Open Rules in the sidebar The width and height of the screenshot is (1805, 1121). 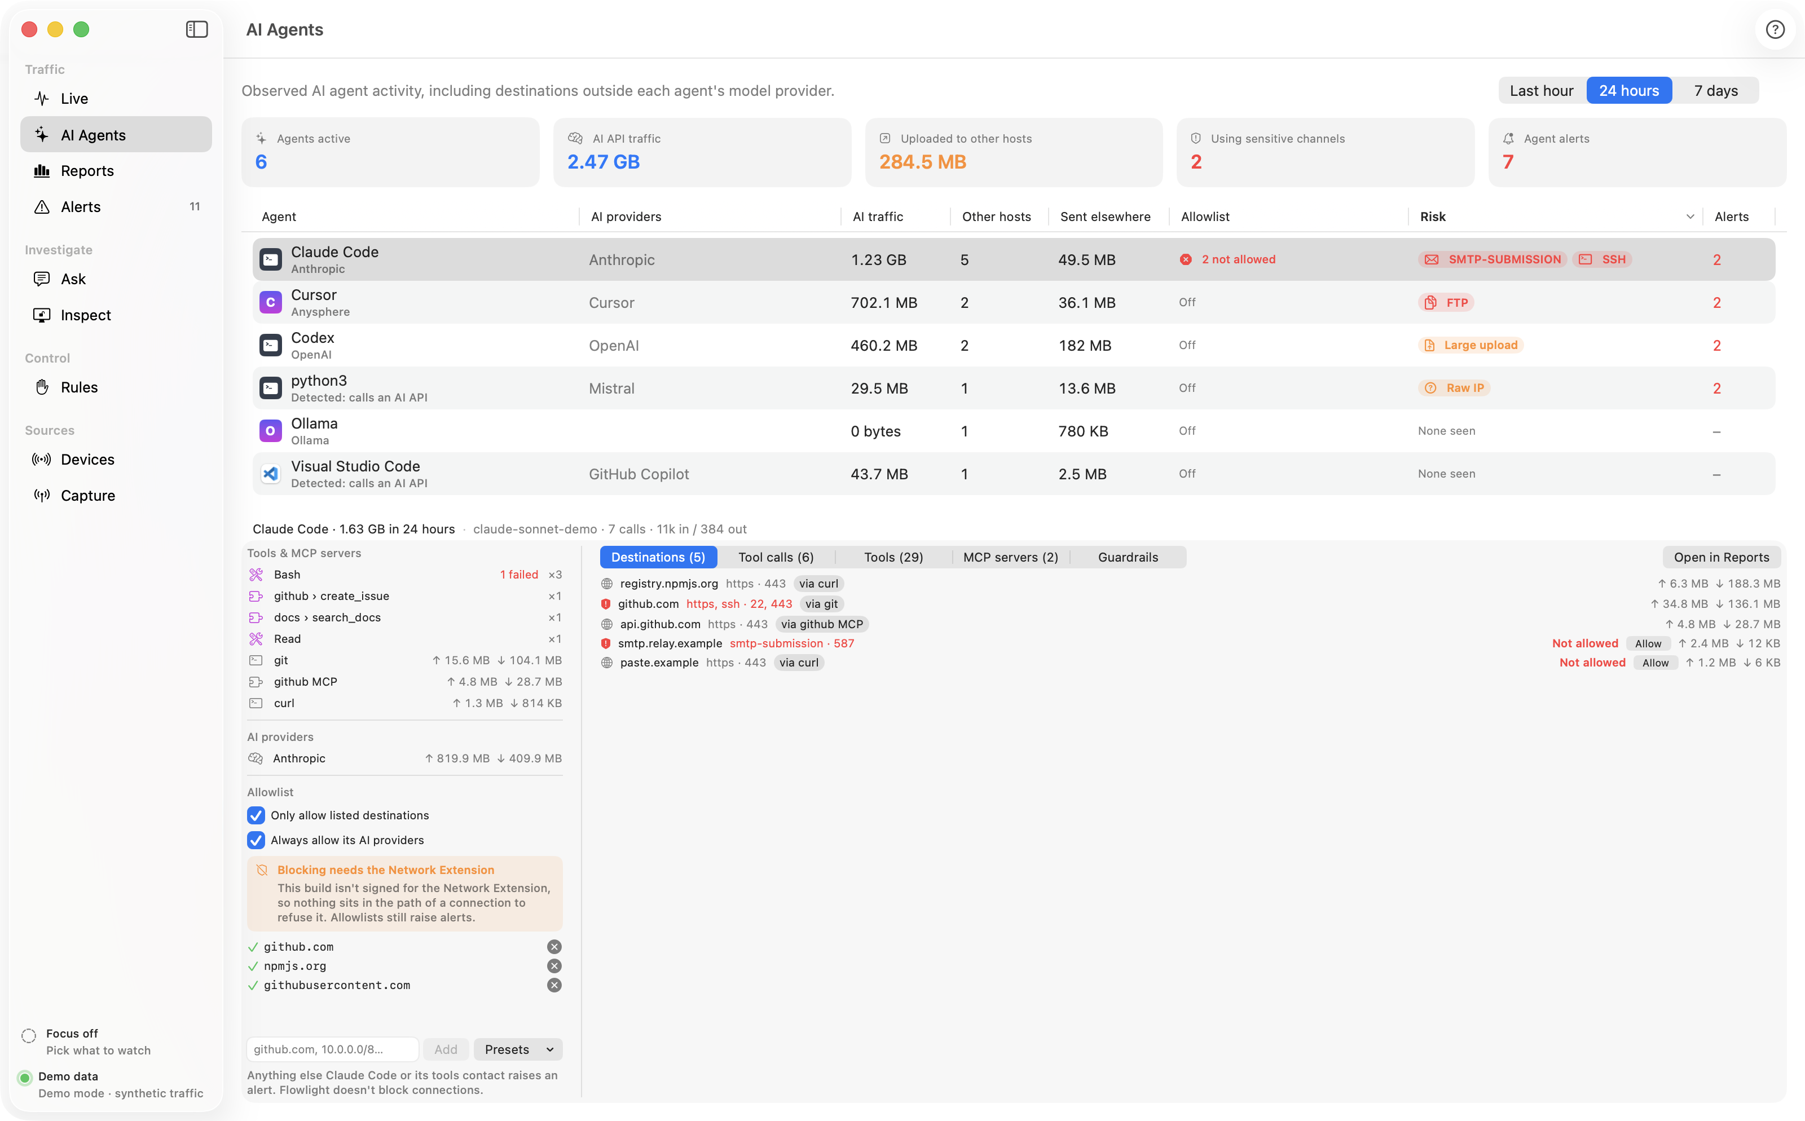pyautogui.click(x=116, y=387)
